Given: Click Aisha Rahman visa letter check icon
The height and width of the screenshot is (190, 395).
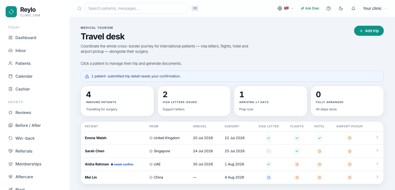Looking at the screenshot, I should 269,164.
